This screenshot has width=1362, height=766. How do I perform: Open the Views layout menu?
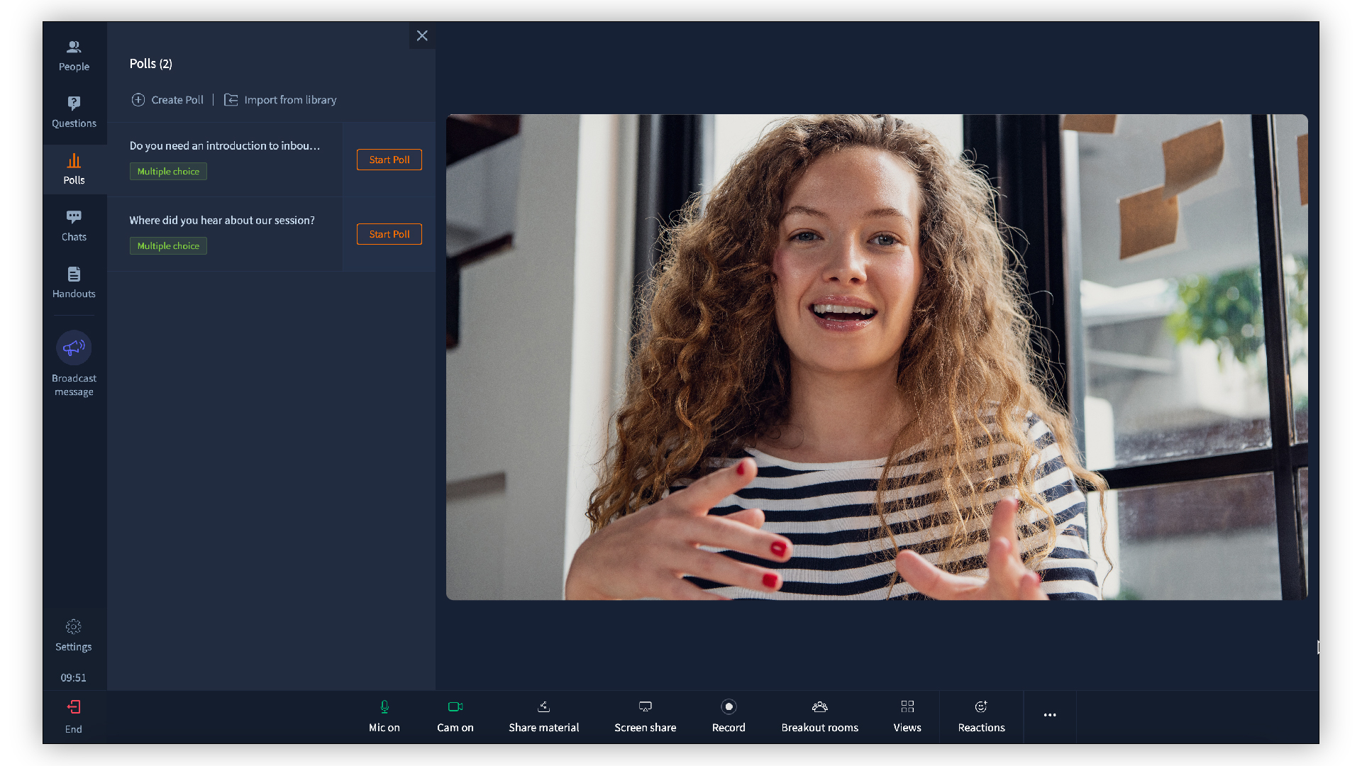tap(907, 716)
